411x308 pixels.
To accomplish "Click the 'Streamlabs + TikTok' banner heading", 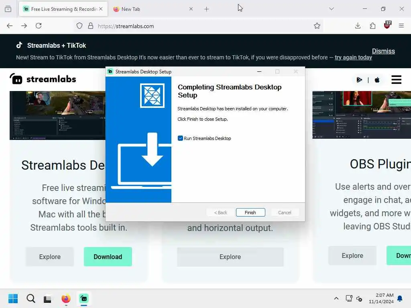I will 57,45.
